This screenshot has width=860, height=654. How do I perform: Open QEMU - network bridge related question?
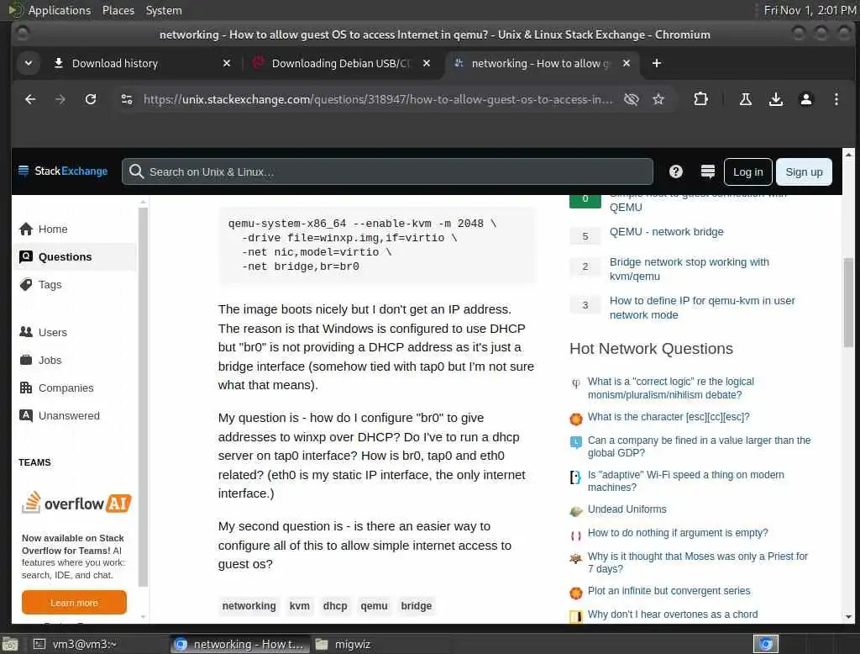(x=666, y=232)
